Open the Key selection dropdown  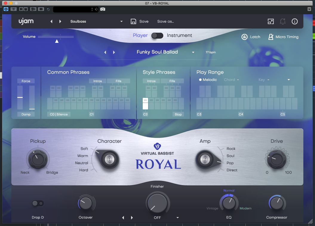tap(288, 80)
